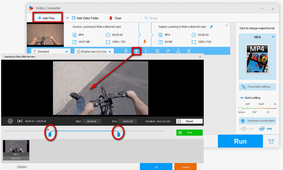The image size is (283, 170).
Task: Click the source resolution icon
Action: coord(108,42)
